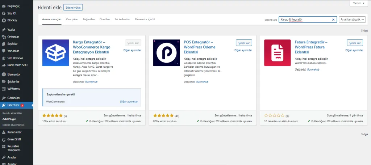The width and height of the screenshot is (371, 165).
Task: Open Eklentiler plug icon
Action: click(x=4, y=105)
